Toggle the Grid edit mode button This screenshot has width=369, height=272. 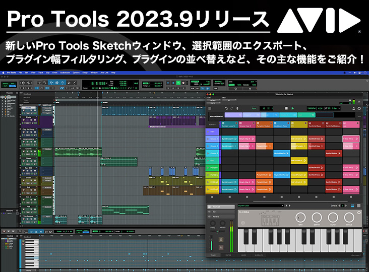pyautogui.click(x=13, y=86)
